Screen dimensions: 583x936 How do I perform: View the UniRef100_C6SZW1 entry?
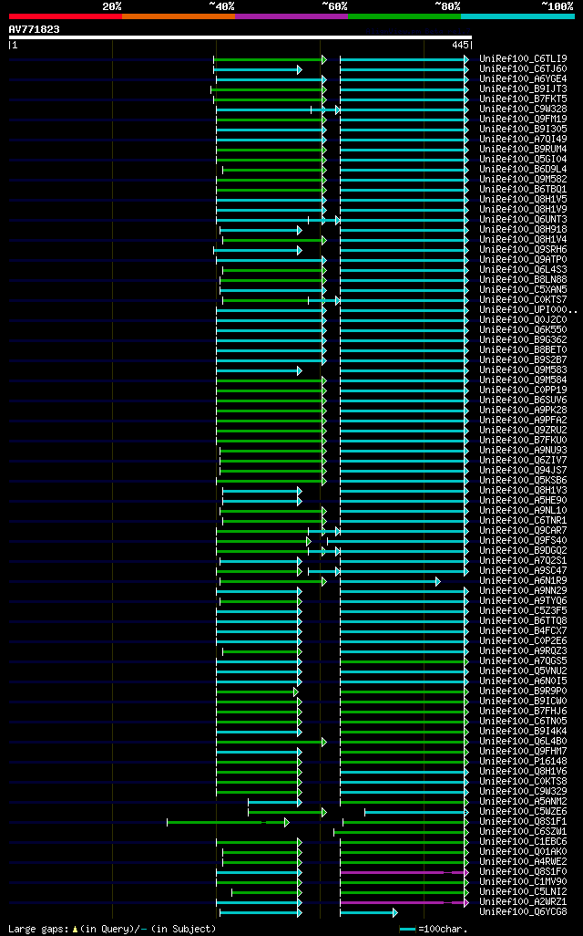pyautogui.click(x=524, y=831)
